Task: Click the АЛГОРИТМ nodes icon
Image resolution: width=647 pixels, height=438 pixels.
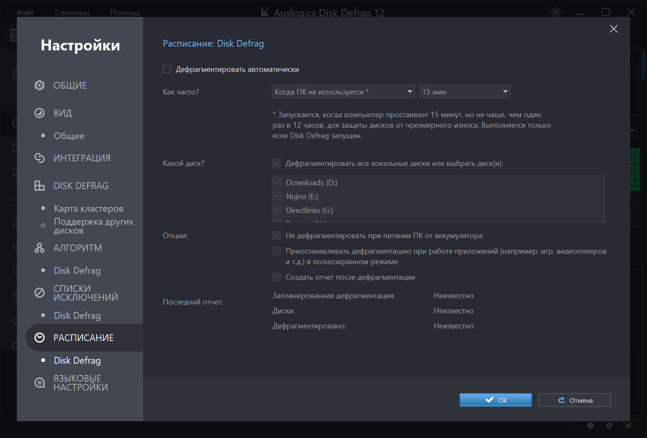Action: [x=40, y=248]
